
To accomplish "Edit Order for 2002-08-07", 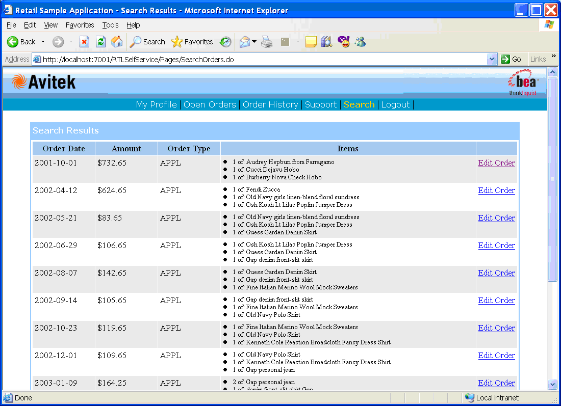I will [x=497, y=273].
